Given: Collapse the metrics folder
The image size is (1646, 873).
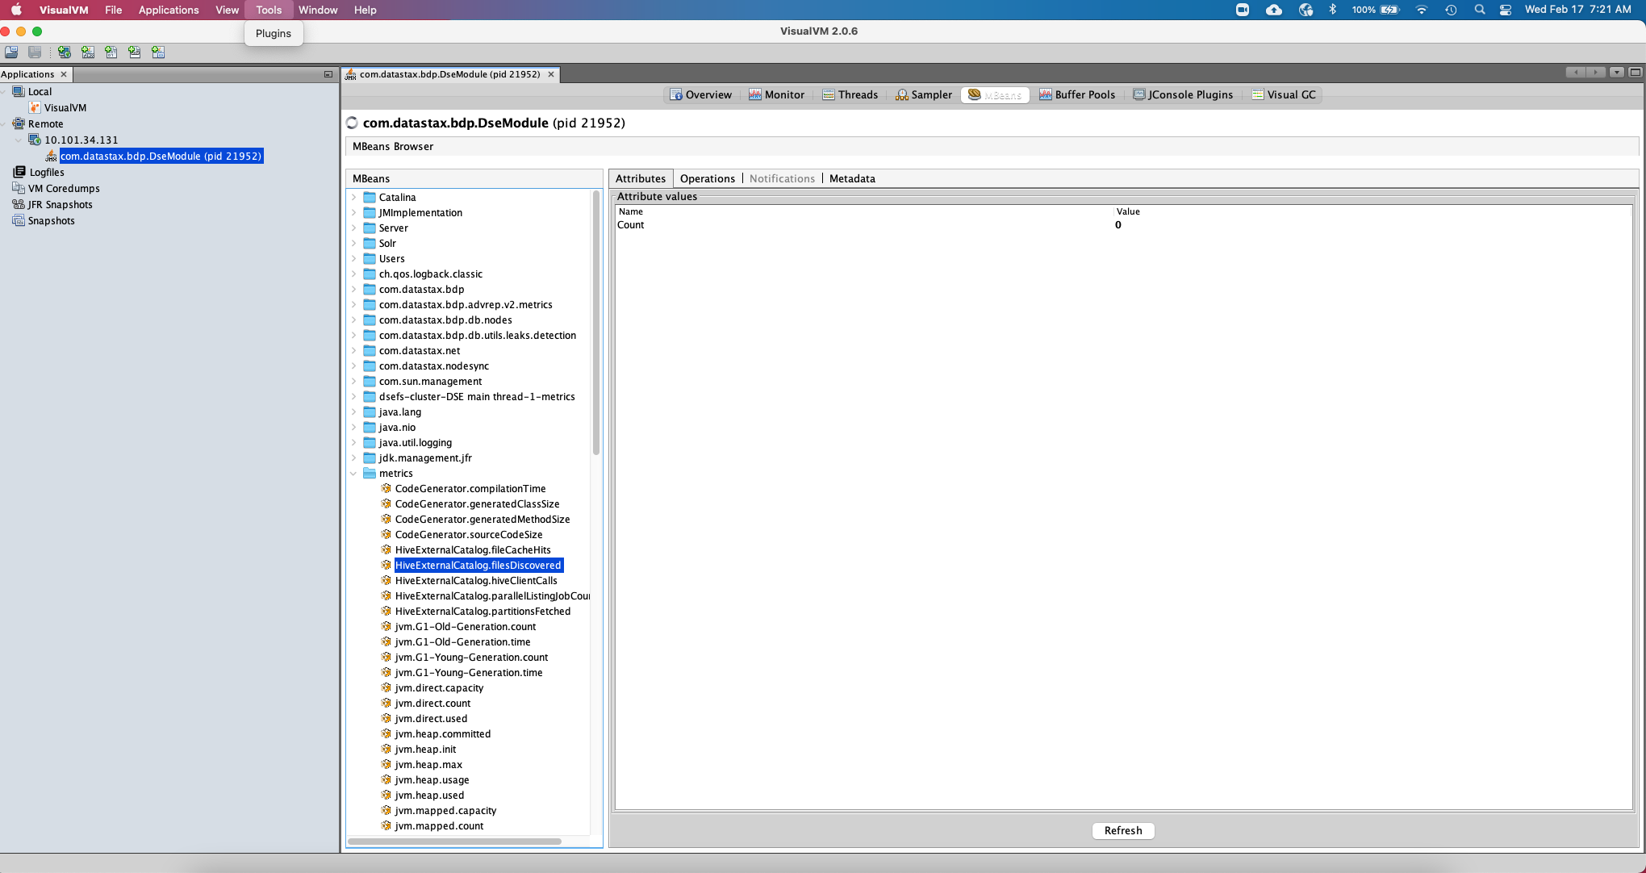Looking at the screenshot, I should click(x=353, y=474).
